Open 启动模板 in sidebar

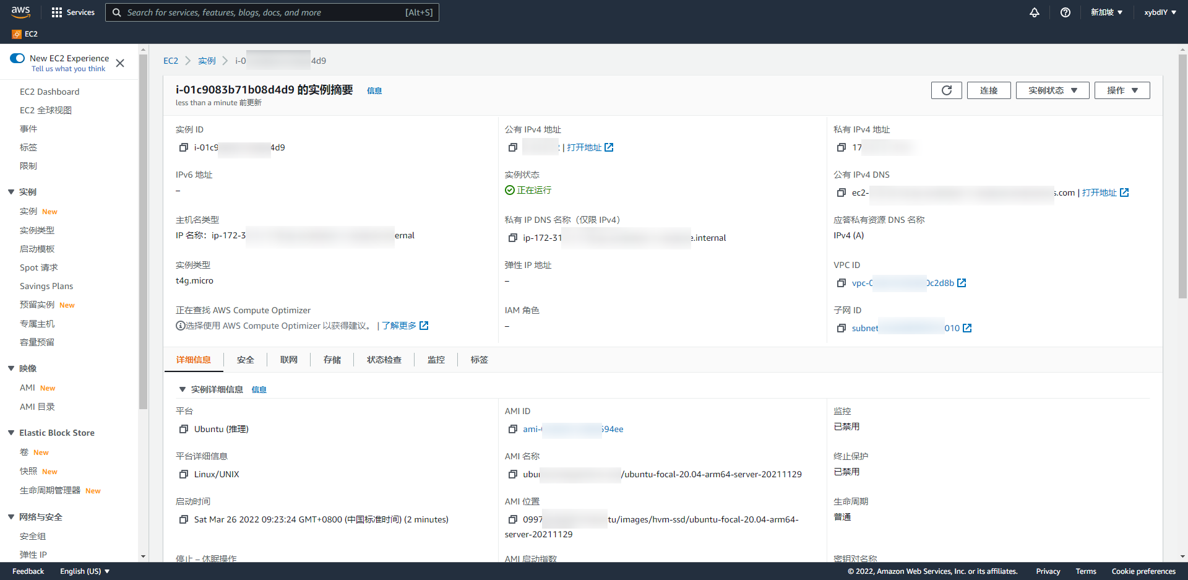[37, 249]
